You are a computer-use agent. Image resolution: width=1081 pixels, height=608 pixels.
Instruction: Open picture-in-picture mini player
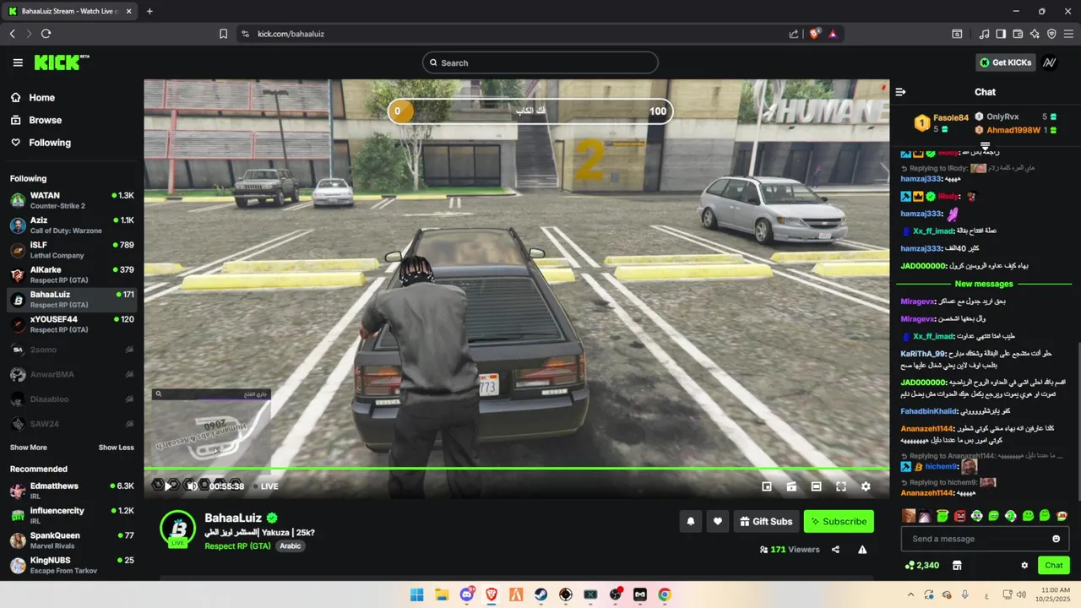767,486
